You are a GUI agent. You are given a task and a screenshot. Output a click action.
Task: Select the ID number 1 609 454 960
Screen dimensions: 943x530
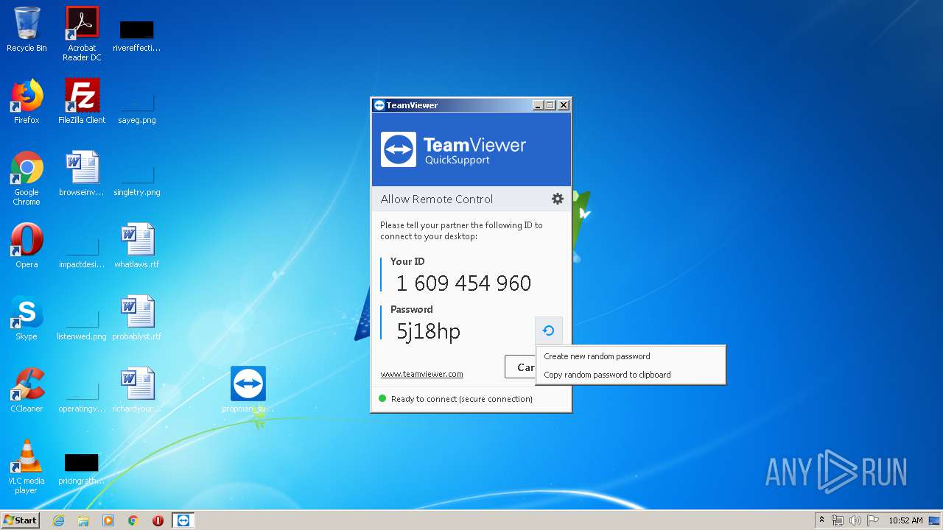(x=463, y=283)
